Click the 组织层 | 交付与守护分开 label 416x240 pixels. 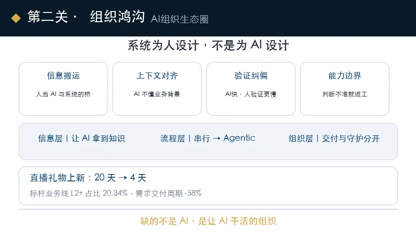pos(334,138)
